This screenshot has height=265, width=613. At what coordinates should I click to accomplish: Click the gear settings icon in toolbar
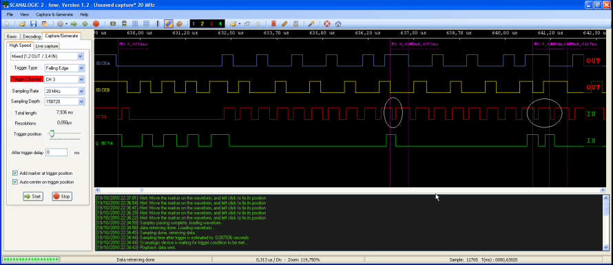(x=60, y=24)
